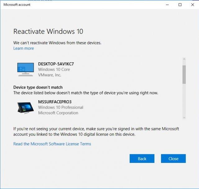Click the Microsoft Corporation manufacturer text
This screenshot has height=189, width=199.
coord(58,113)
